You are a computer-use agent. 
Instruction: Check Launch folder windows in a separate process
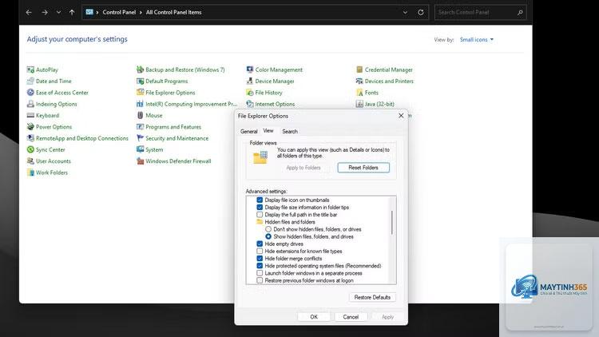pyautogui.click(x=260, y=273)
